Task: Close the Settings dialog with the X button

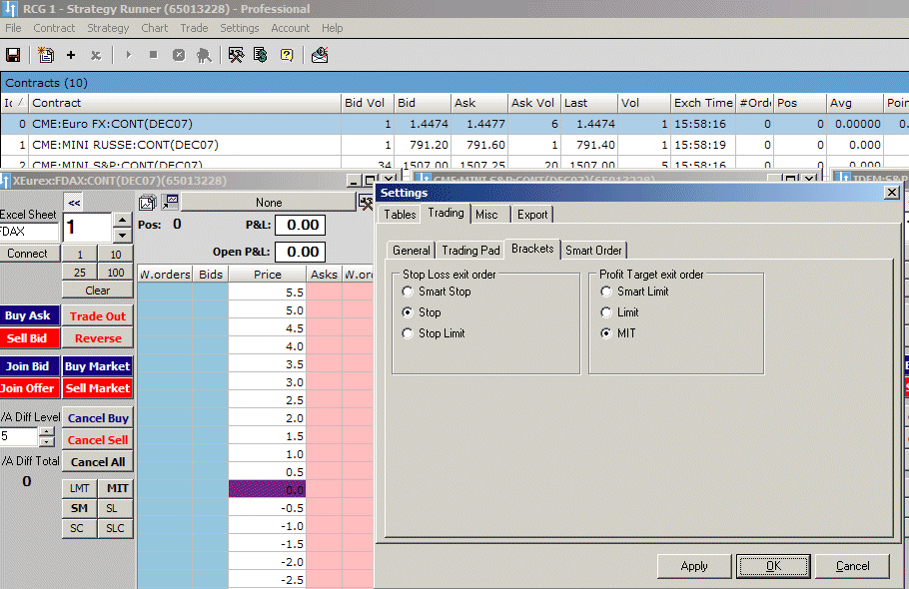Action: pos(892,193)
